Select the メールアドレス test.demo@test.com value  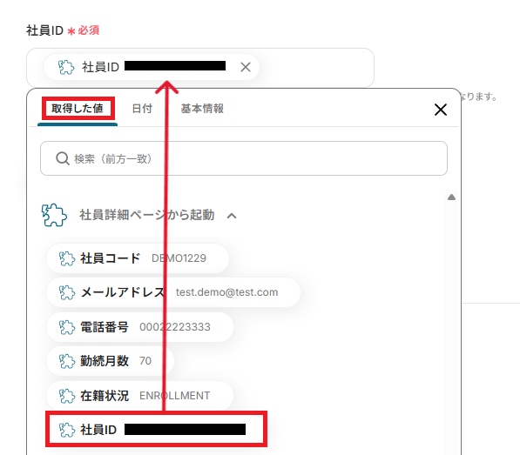[173, 292]
